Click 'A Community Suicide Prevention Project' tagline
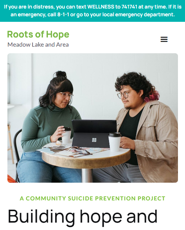Viewport: 185px width, 230px height. click(93, 198)
